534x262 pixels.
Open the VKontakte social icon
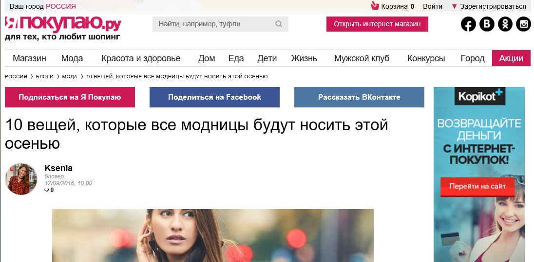click(487, 24)
